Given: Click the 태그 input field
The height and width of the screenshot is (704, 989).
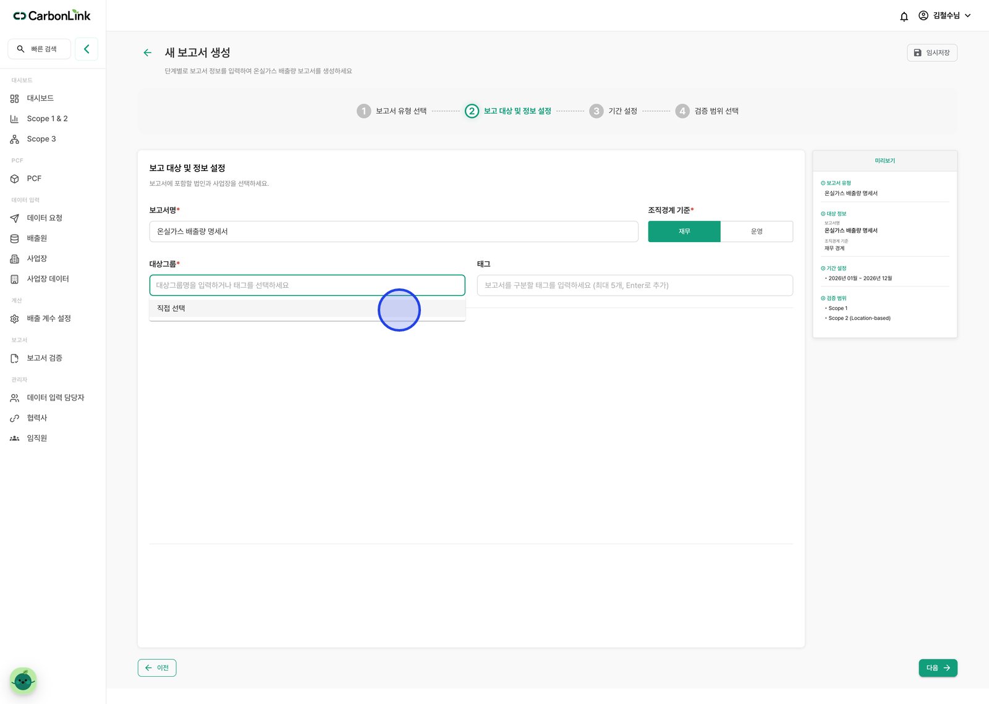Looking at the screenshot, I should tap(635, 285).
